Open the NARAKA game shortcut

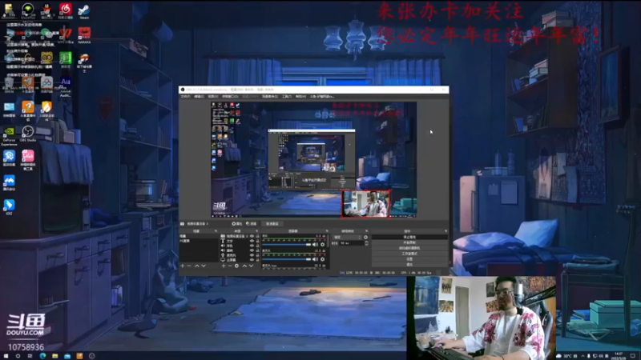coord(84,34)
